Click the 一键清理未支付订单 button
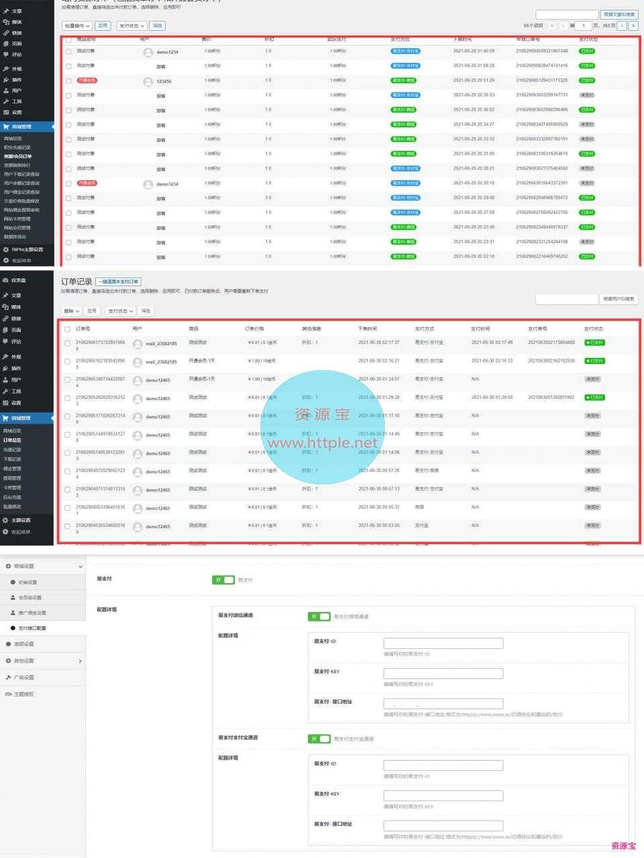The width and height of the screenshot is (644, 858). coord(118,282)
